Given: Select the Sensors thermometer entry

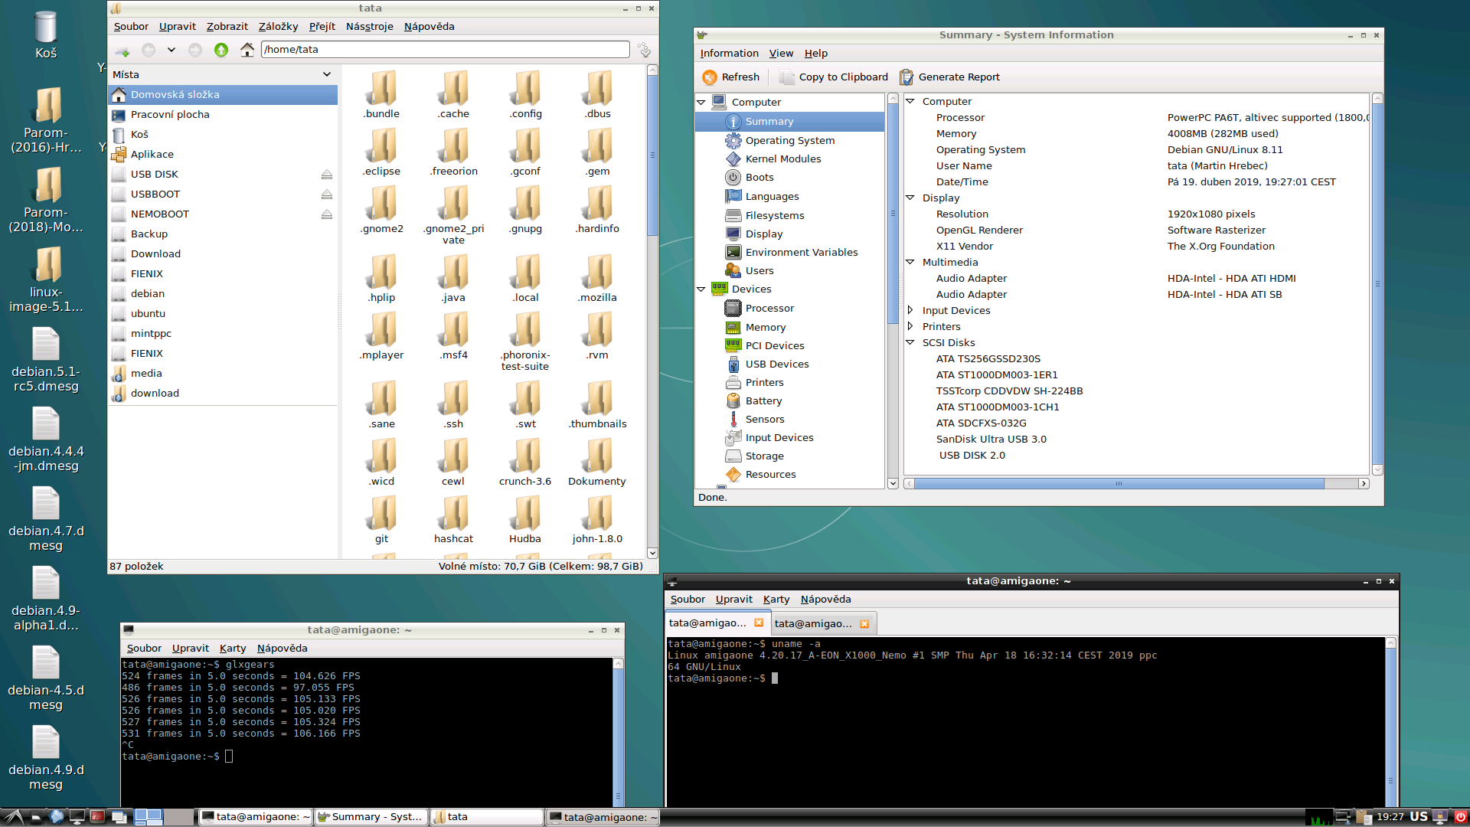Looking at the screenshot, I should 764,420.
